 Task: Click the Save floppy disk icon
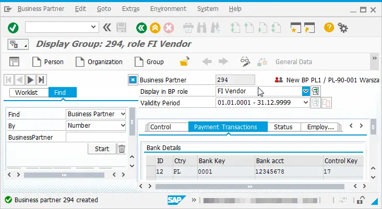(x=121, y=28)
